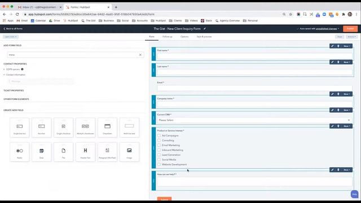Open the unpublished changes link
This screenshot has height=203, width=361.
326,29
